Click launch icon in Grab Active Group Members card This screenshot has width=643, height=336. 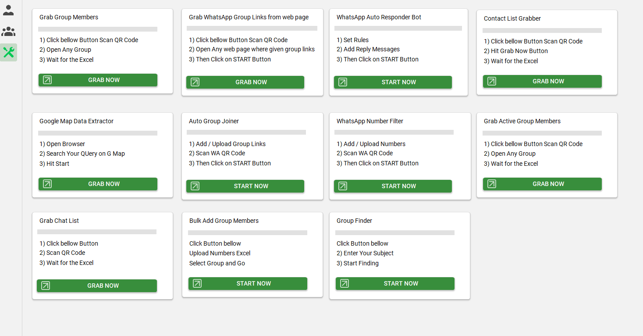492,184
